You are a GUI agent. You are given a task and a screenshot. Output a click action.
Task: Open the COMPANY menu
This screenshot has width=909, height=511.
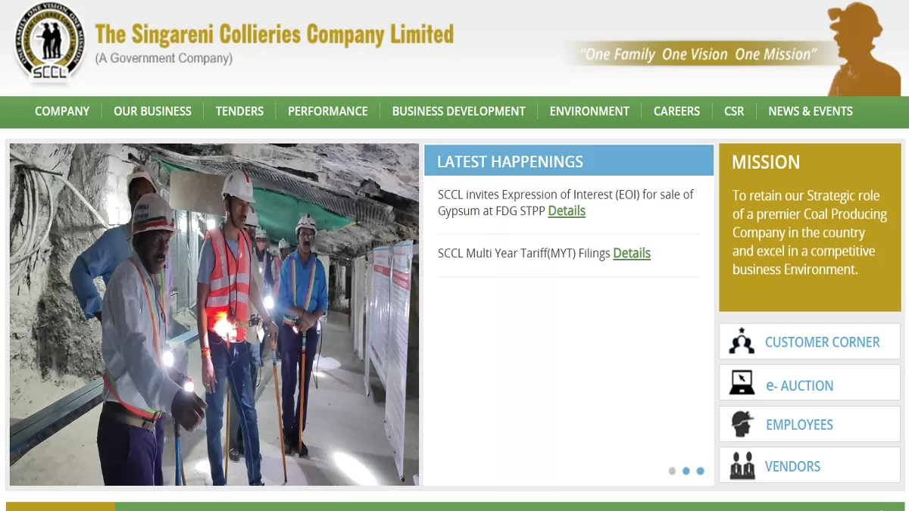pyautogui.click(x=62, y=111)
